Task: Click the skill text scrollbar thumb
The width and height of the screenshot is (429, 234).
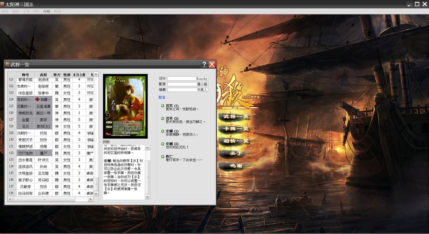Action: [148, 177]
